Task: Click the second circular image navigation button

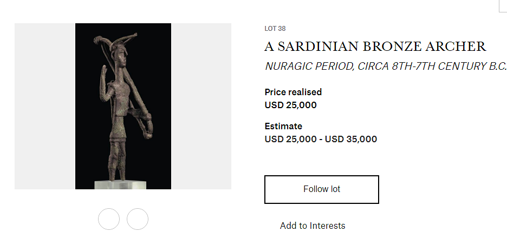Action: 138,219
